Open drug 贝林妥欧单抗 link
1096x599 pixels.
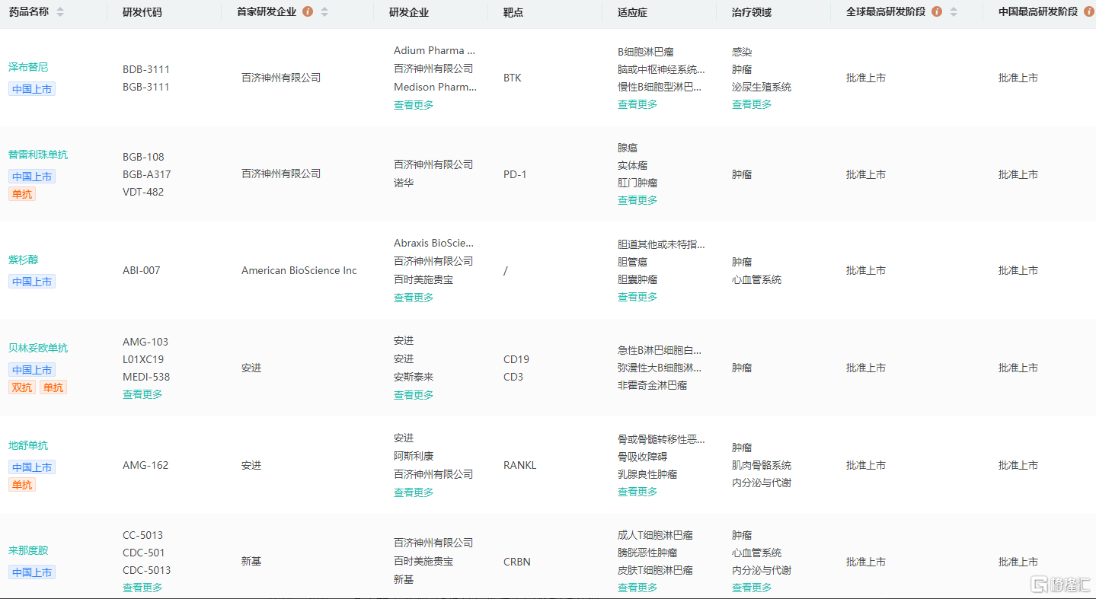(x=38, y=348)
